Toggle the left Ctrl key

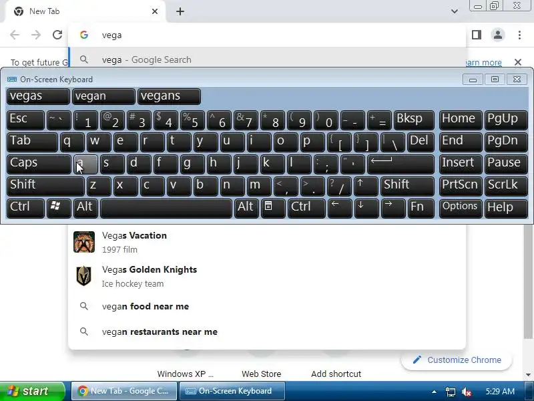(x=25, y=208)
